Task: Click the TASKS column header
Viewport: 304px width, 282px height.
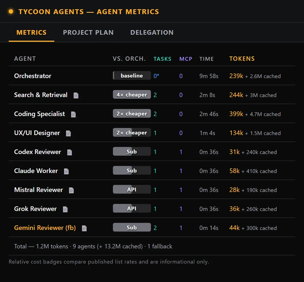Action: tap(163, 59)
